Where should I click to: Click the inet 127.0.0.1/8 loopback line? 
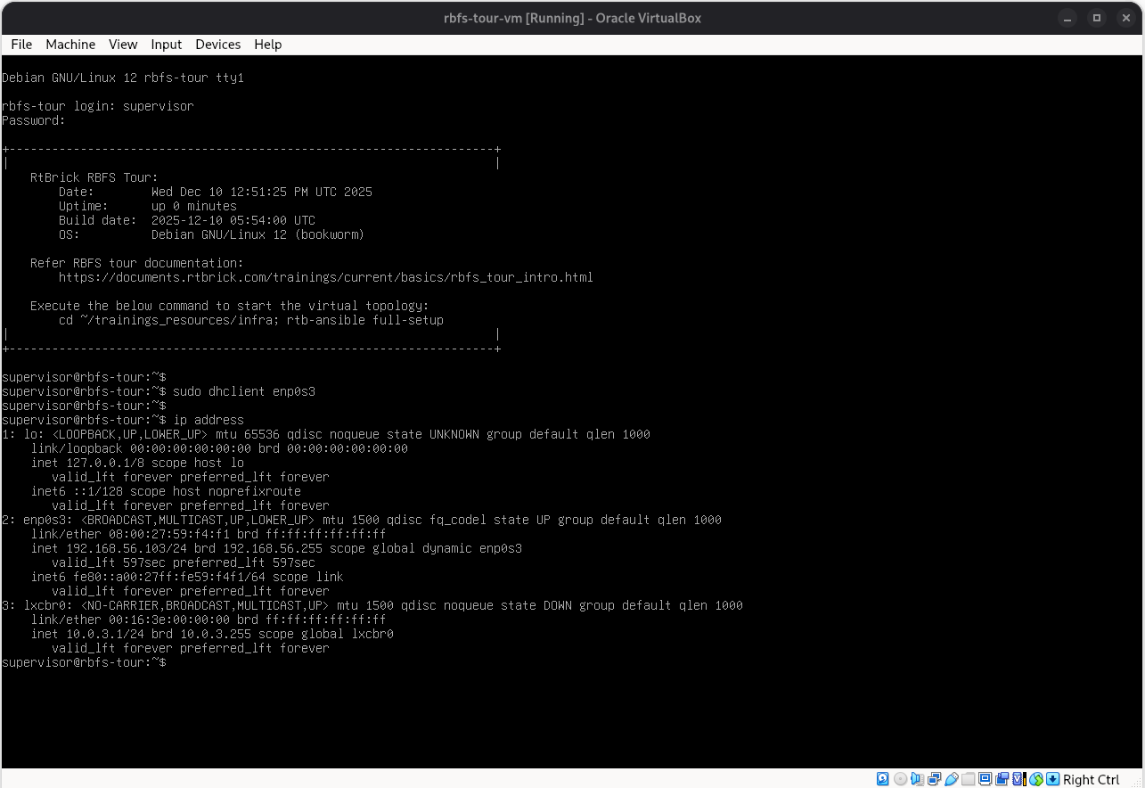(x=137, y=463)
